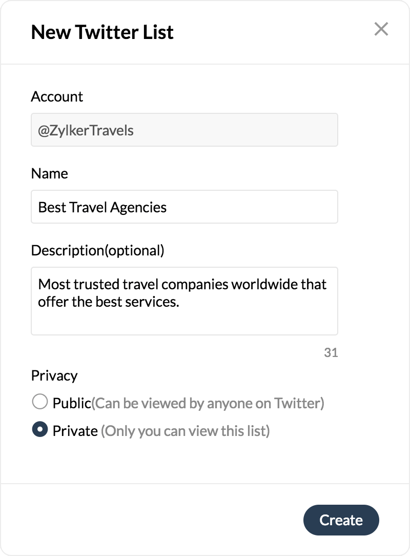The height and width of the screenshot is (556, 410).
Task: Select the Private privacy radio button
Action: (39, 430)
